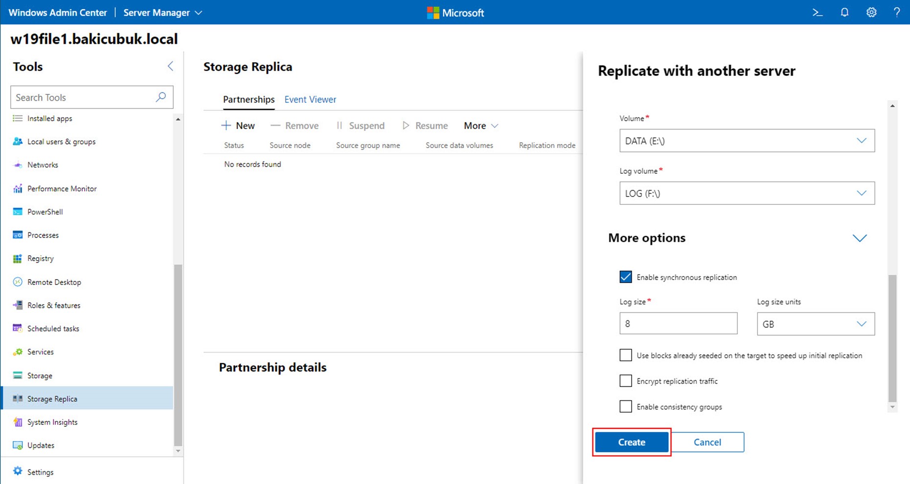Click the 'Partnership details' heading
The image size is (910, 484).
click(272, 367)
